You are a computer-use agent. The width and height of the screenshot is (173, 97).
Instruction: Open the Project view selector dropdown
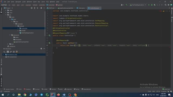[x=8, y=8]
